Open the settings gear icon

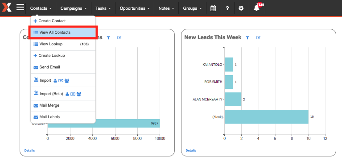(x=241, y=8)
